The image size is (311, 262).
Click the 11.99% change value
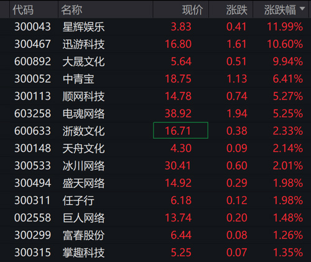pos(285,27)
